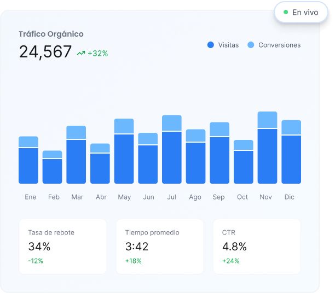Click the +24% change under CTR
Viewport: 335px width, 293px height.
point(230,261)
